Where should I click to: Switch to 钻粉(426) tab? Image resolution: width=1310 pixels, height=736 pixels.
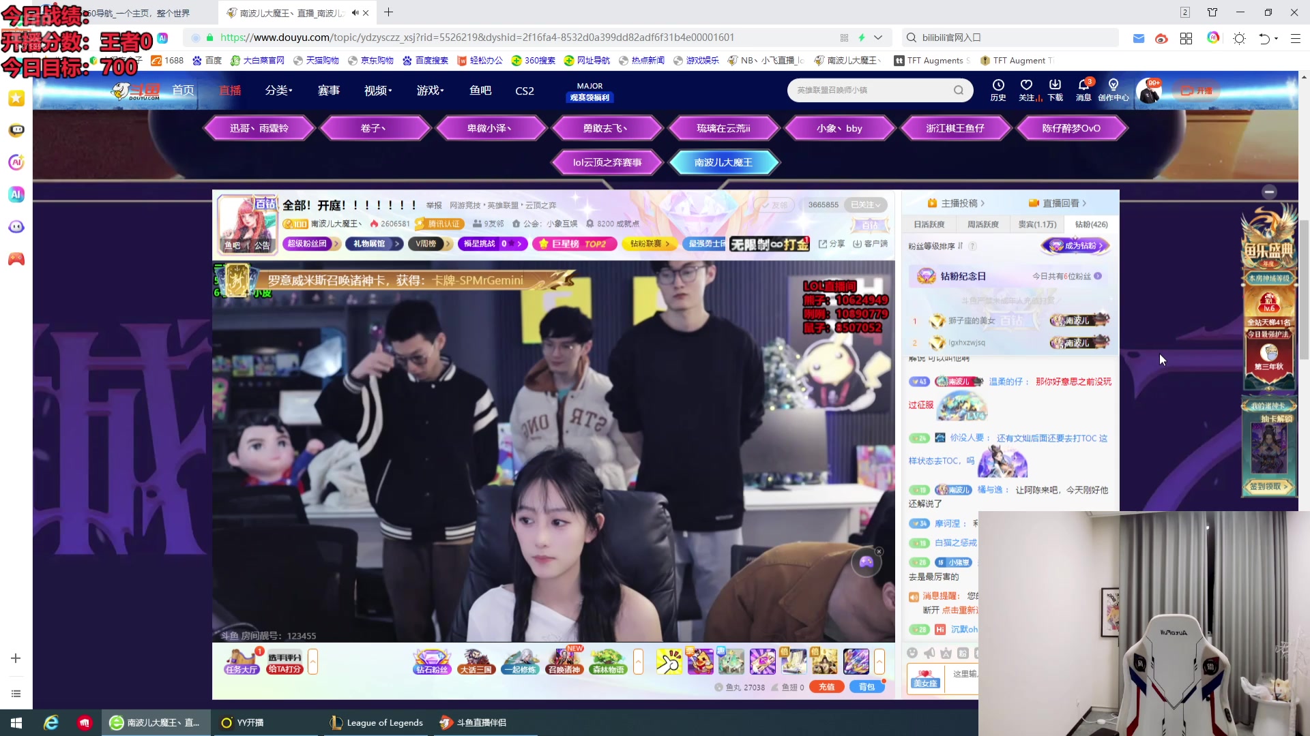click(1091, 224)
